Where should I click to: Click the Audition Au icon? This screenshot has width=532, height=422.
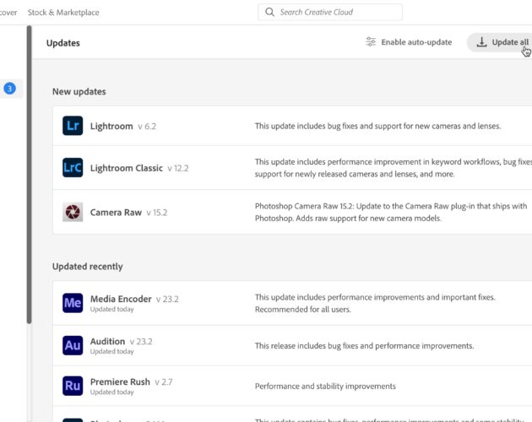pos(73,345)
